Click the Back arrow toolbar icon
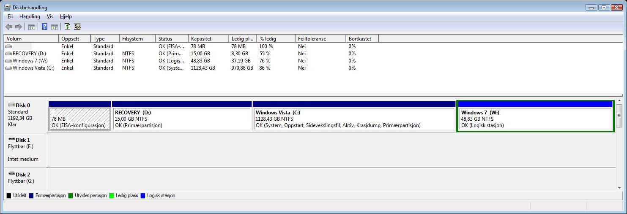The width and height of the screenshot is (627, 214). pyautogui.click(x=8, y=27)
